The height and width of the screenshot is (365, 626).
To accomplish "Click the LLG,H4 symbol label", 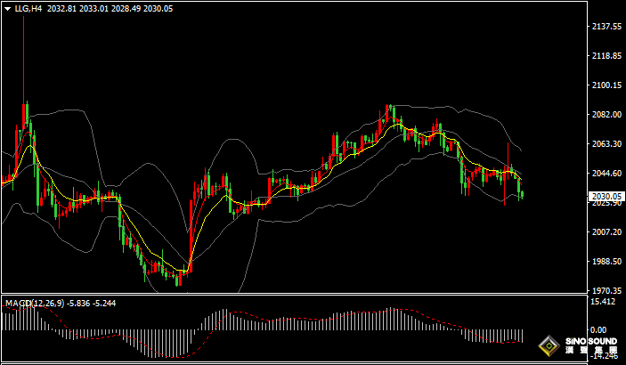I will pos(28,8).
